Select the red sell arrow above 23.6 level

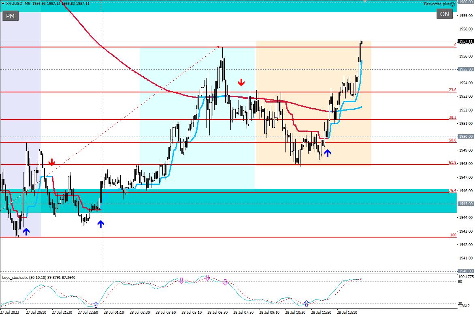pos(241,83)
